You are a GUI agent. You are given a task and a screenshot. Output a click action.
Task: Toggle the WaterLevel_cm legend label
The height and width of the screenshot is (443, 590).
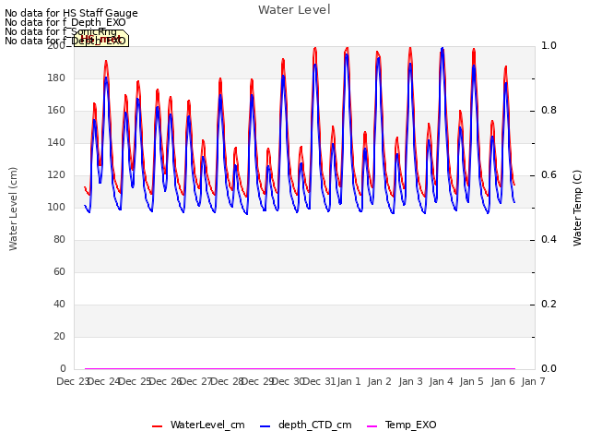click(207, 425)
